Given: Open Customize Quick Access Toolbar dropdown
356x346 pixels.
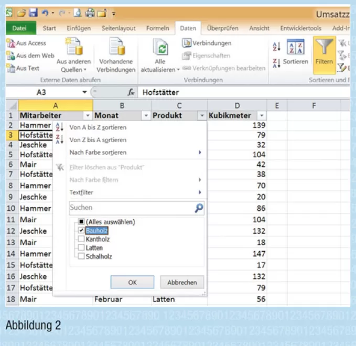Looking at the screenshot, I should (114, 14).
